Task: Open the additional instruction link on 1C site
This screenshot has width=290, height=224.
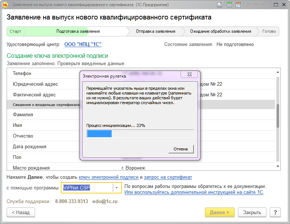Action: coord(194,192)
